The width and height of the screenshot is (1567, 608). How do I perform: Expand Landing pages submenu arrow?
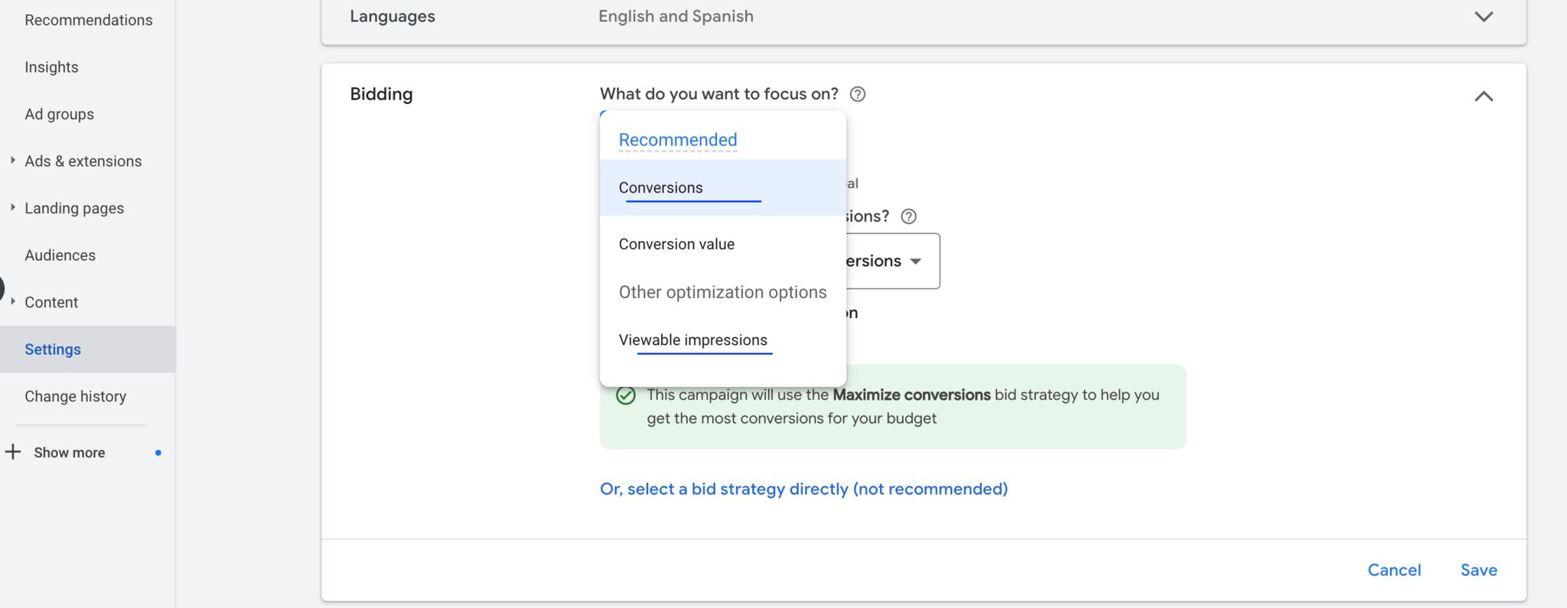point(12,207)
